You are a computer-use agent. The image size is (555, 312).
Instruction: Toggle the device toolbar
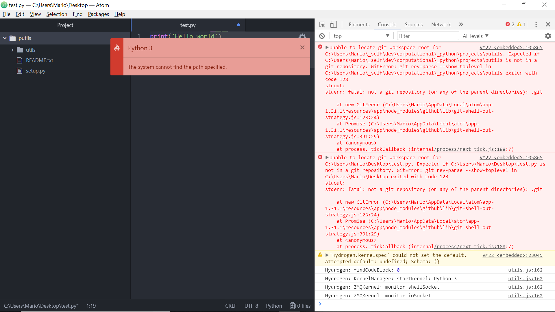pyautogui.click(x=334, y=24)
